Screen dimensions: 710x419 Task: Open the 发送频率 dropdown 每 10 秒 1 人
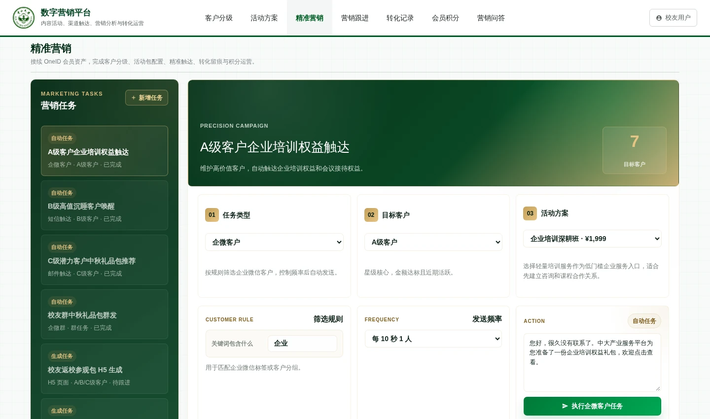pos(433,339)
